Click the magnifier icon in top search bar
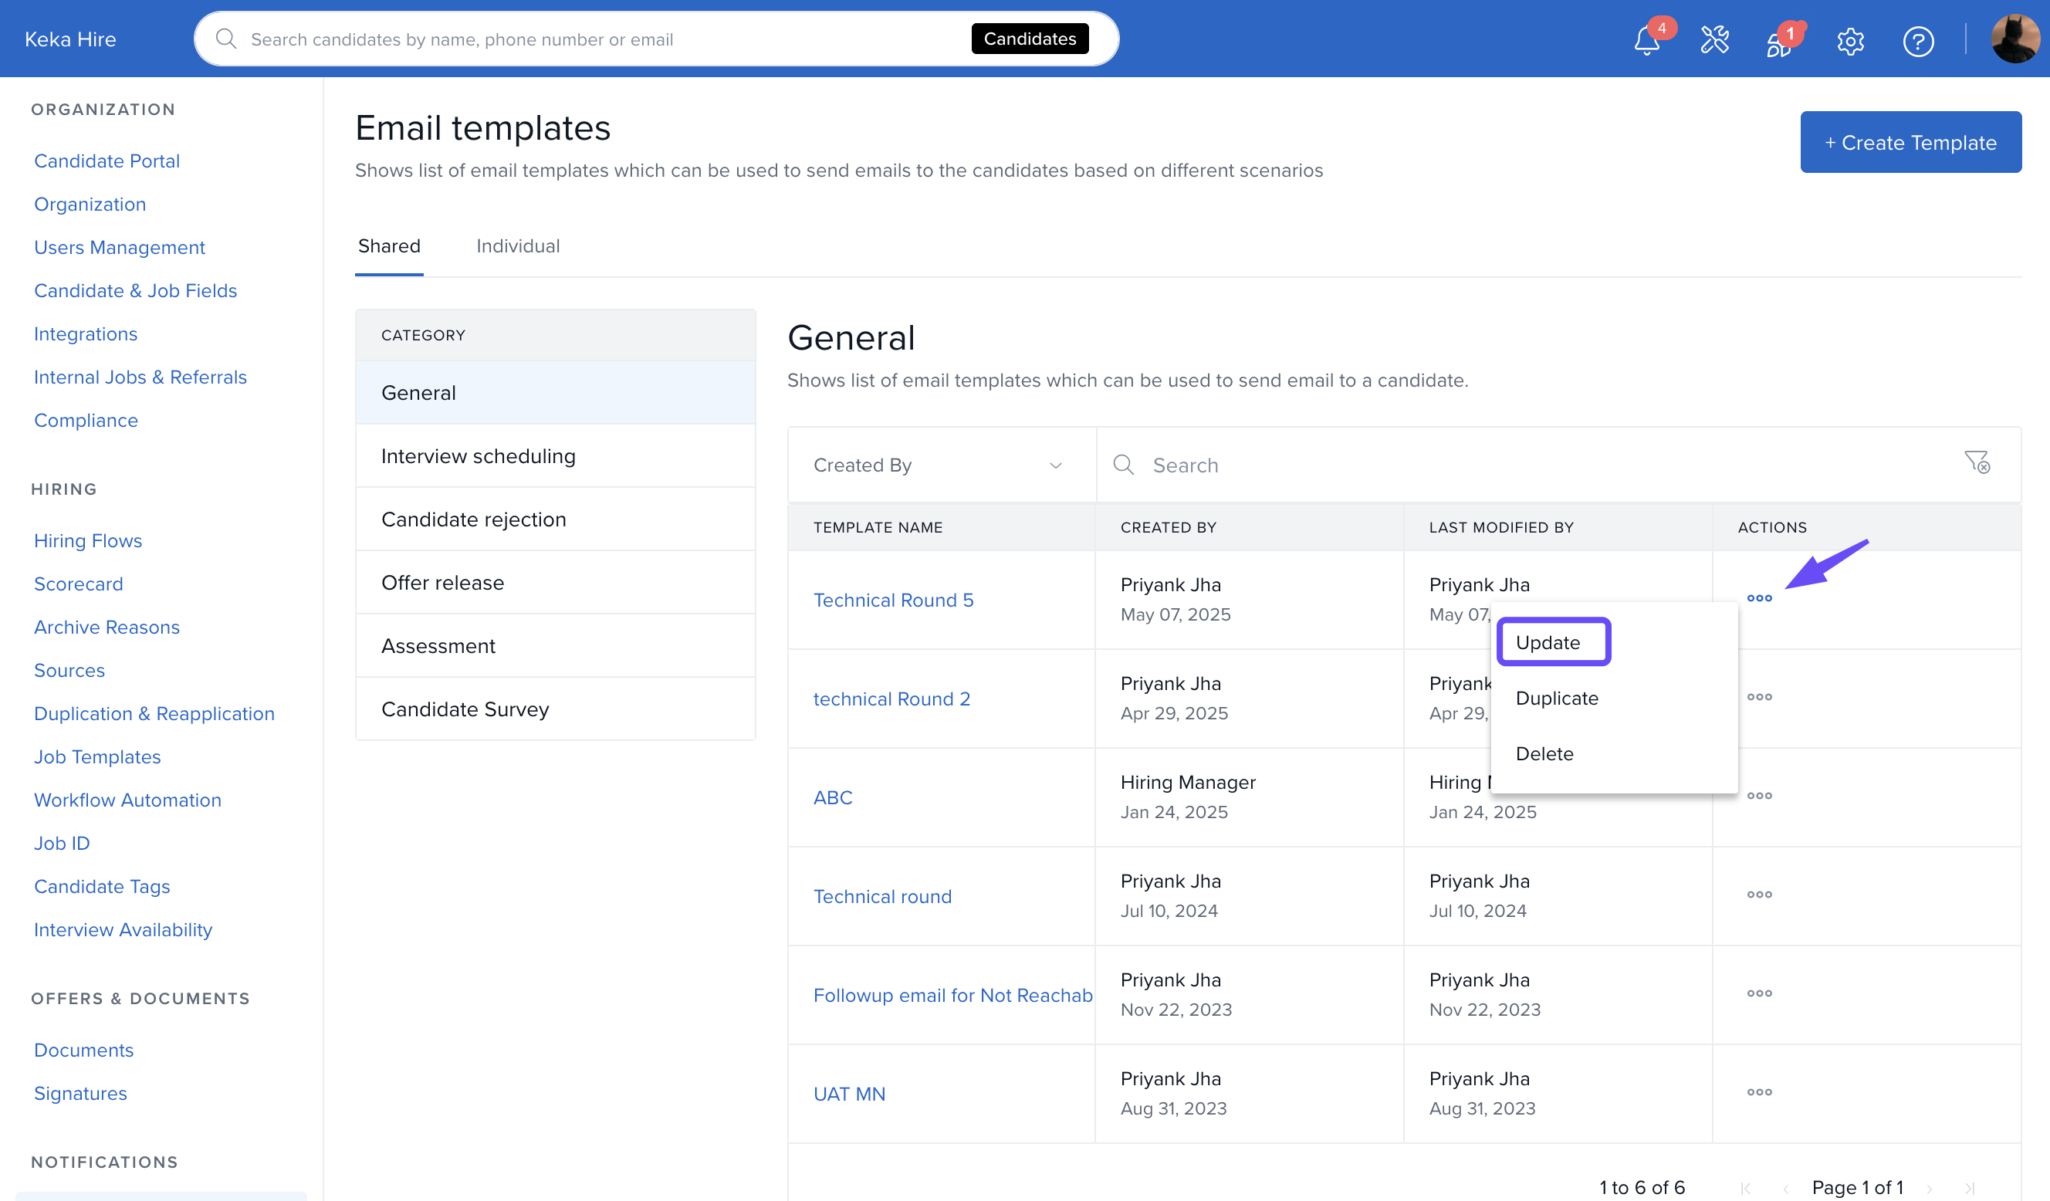The image size is (2050, 1201). coord(226,39)
